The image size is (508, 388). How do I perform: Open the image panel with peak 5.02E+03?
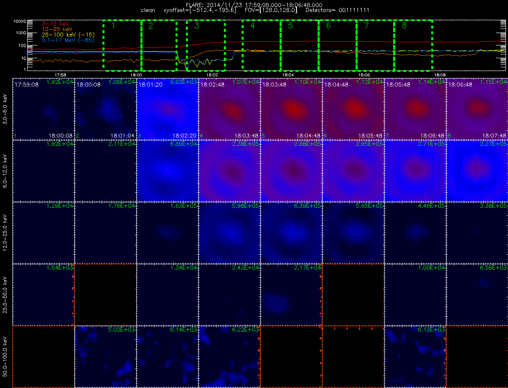(105, 356)
